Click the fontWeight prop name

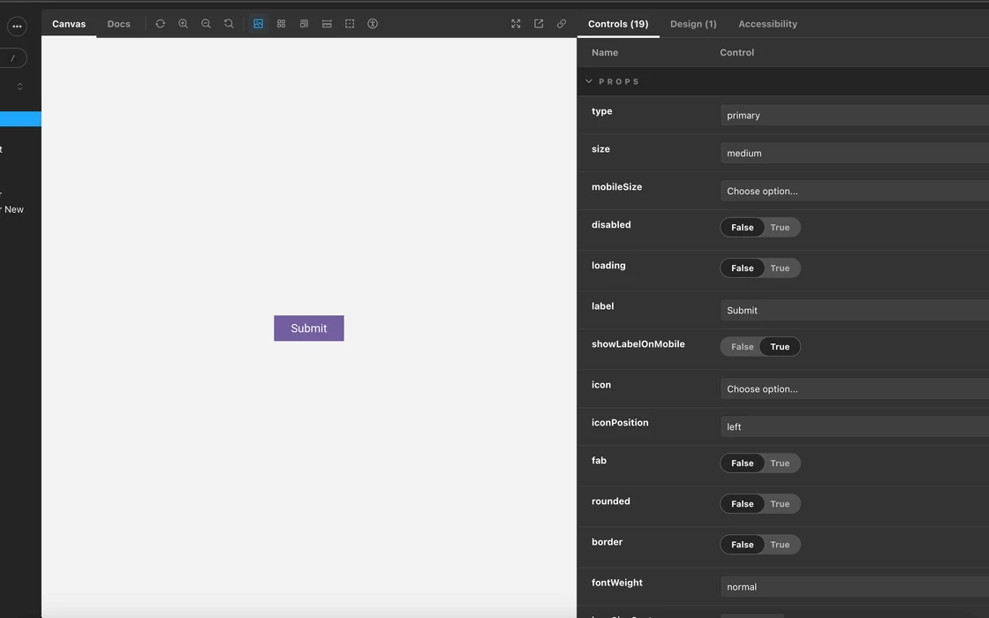pos(617,583)
